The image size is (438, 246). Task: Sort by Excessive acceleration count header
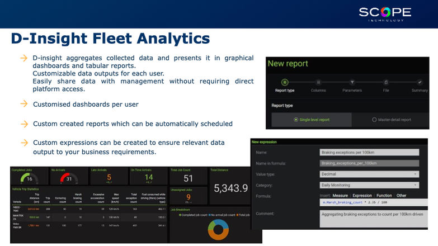point(97,198)
